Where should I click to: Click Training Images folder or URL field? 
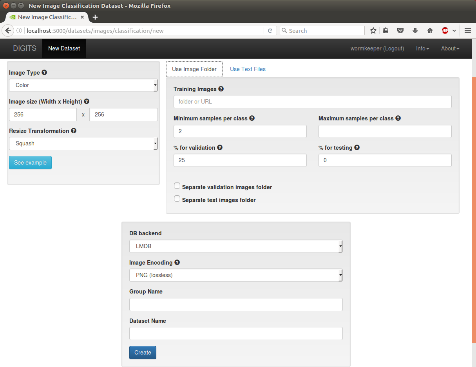point(313,102)
